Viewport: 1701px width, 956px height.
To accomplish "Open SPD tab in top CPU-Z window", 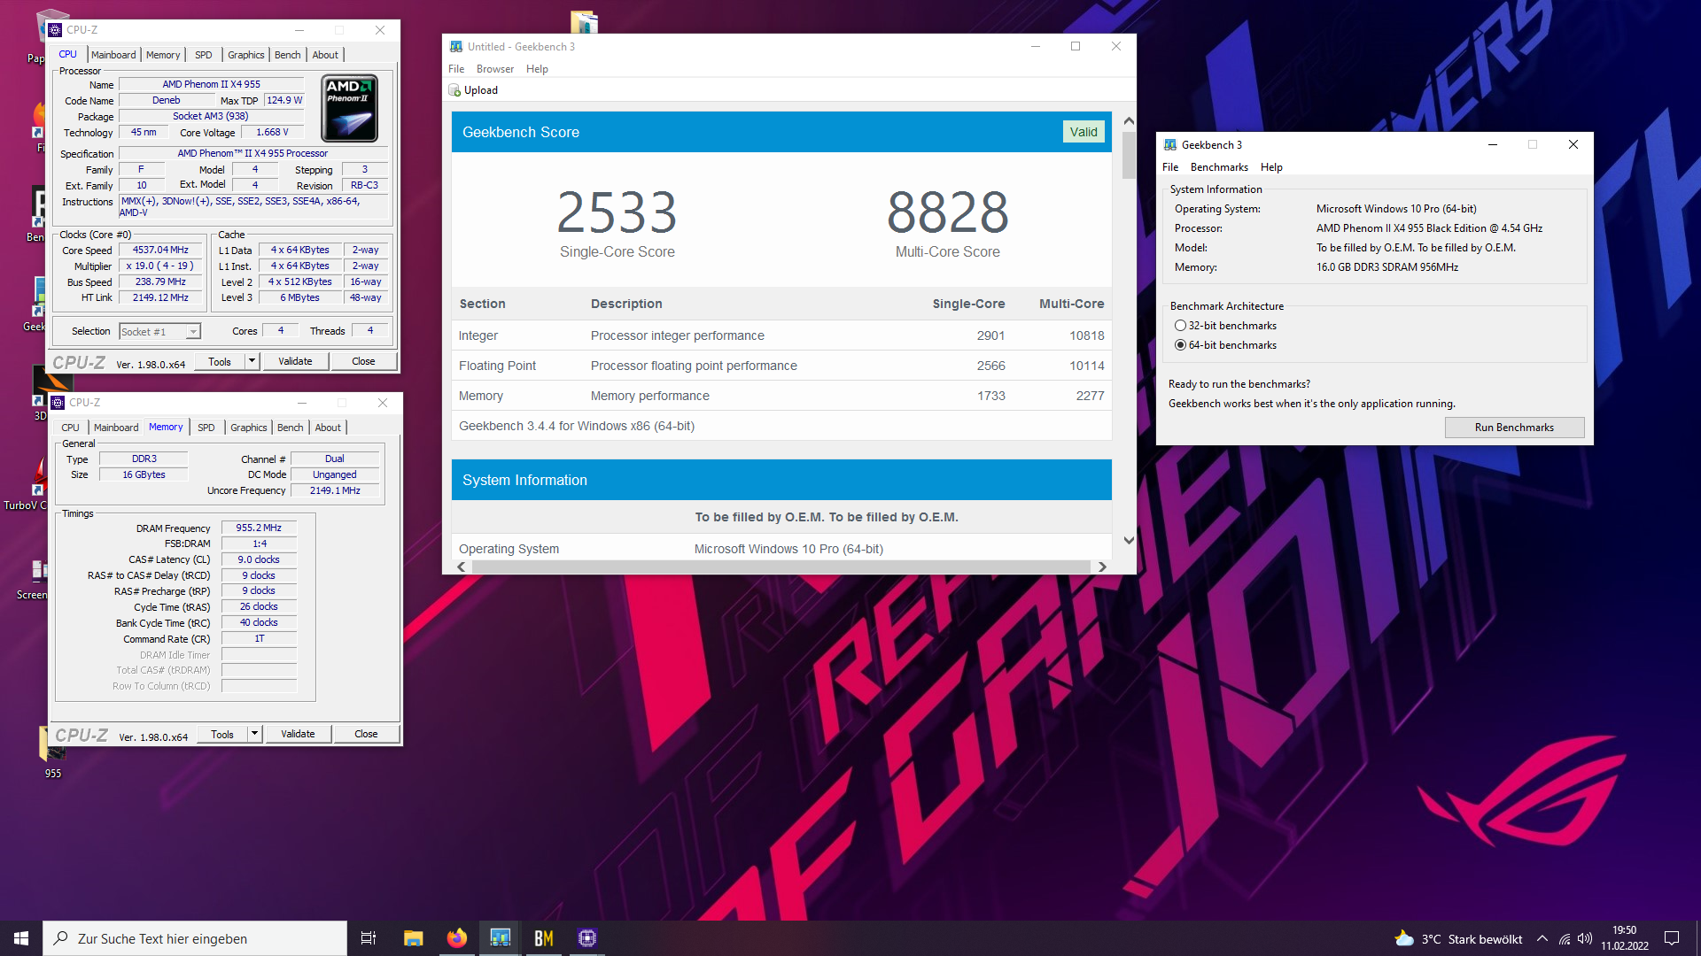I will pos(203,55).
